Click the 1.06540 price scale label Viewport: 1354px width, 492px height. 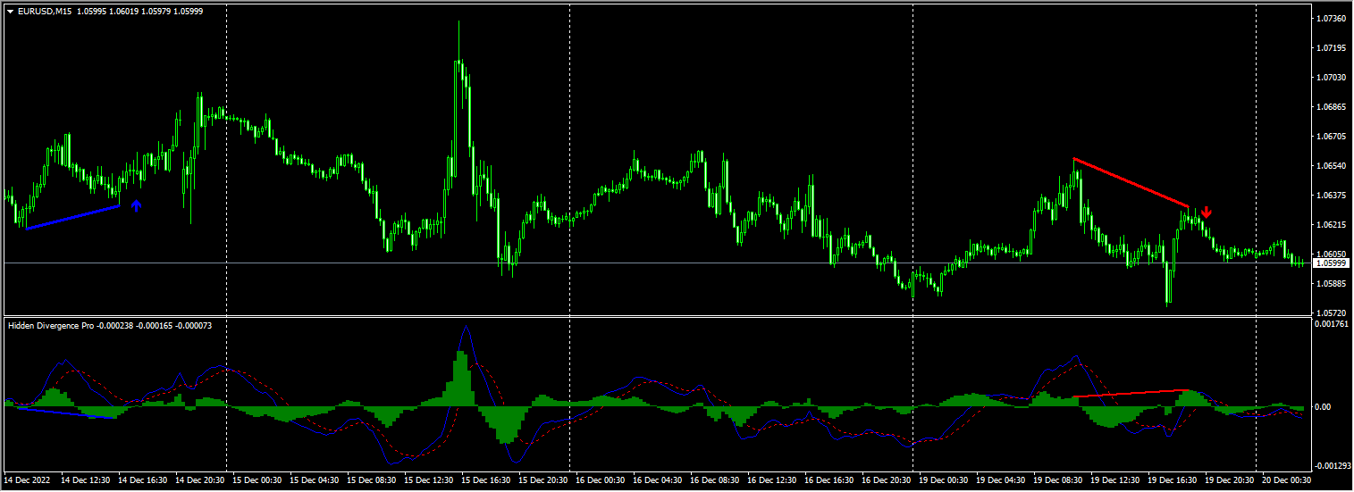pyautogui.click(x=1332, y=165)
